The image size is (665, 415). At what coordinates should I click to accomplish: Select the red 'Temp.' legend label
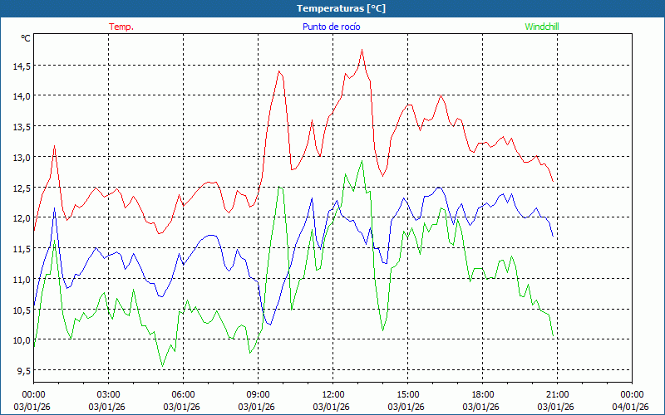(121, 27)
